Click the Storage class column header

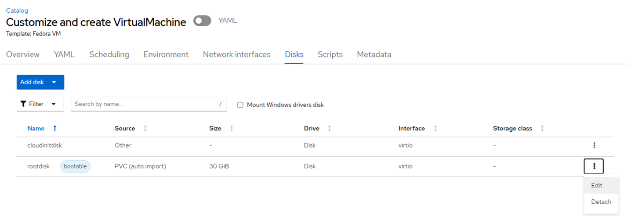(512, 128)
